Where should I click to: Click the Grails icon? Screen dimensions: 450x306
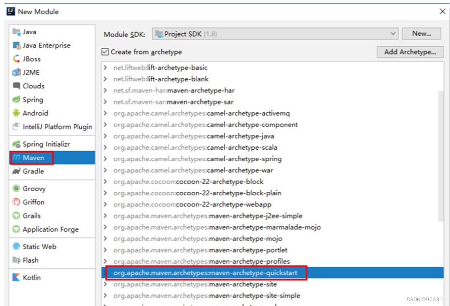pos(16,216)
